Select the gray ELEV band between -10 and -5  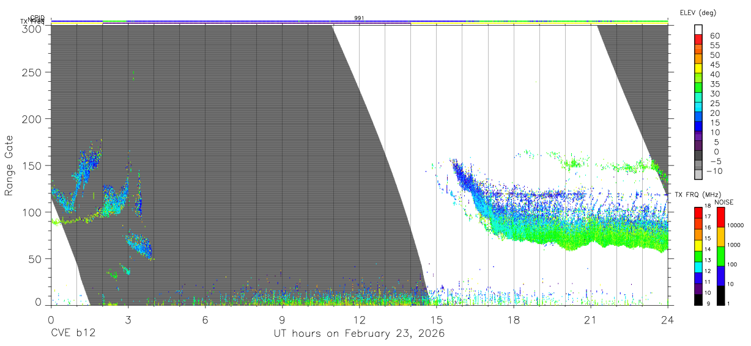click(x=699, y=165)
